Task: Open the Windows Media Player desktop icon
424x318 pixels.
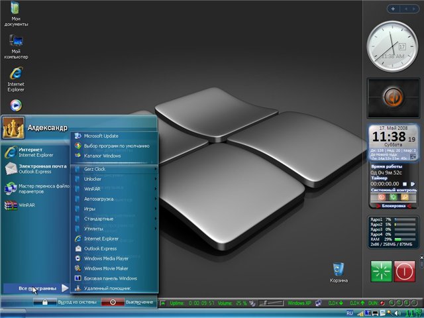Action: click(x=16, y=105)
